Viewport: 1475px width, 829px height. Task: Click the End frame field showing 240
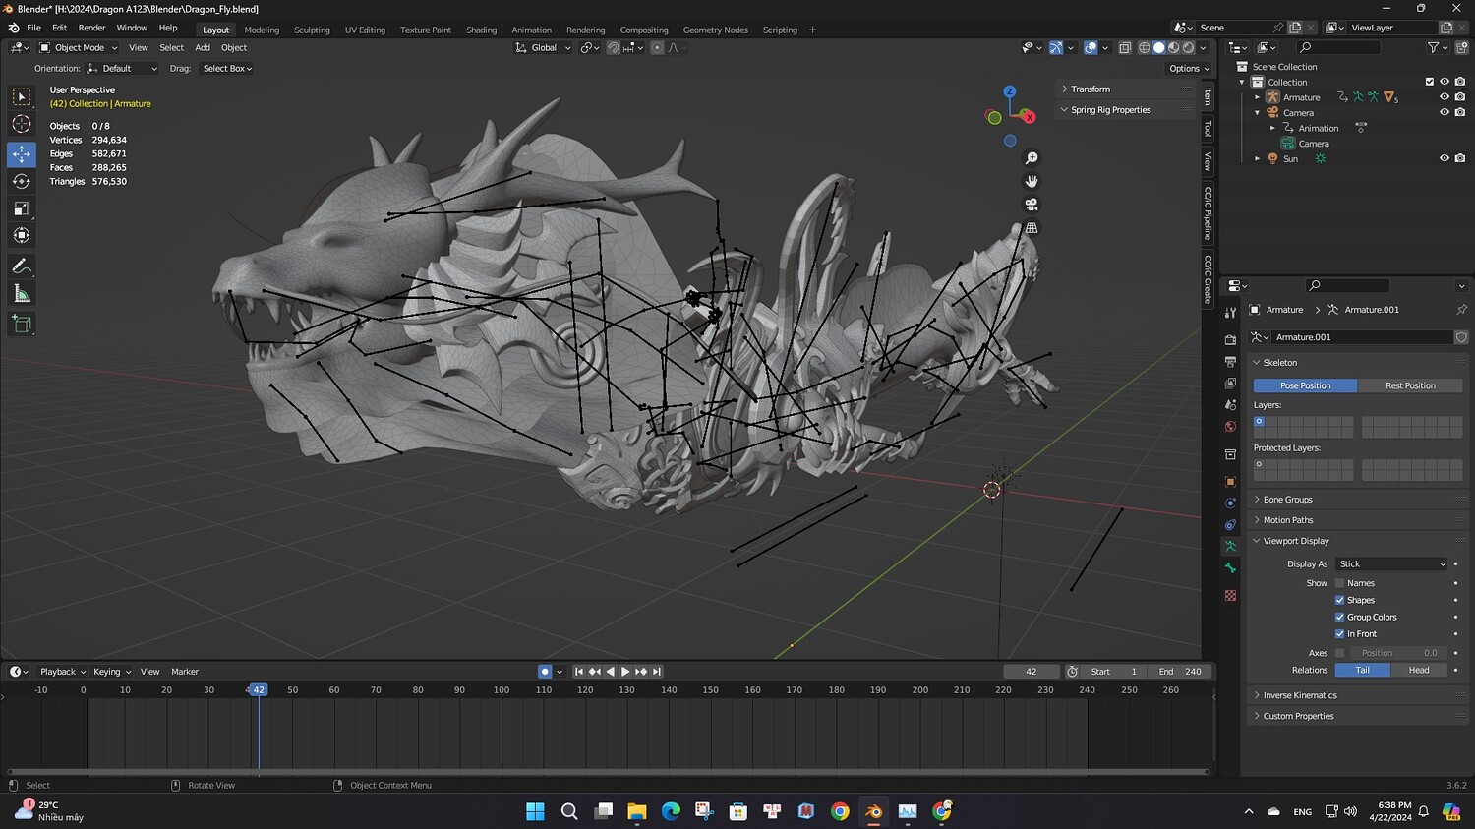[1180, 672]
